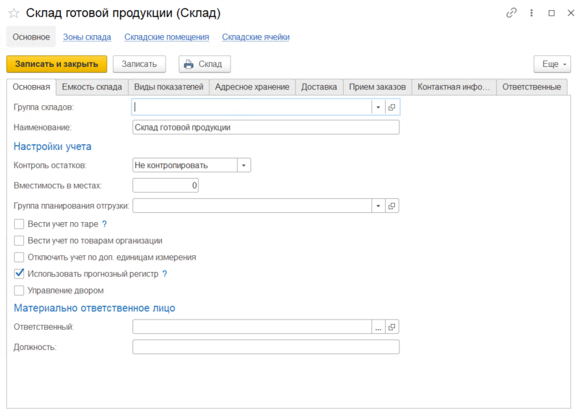Screen dimensions: 580x415
Task: Add this form to favorites star
Action: (13, 13)
